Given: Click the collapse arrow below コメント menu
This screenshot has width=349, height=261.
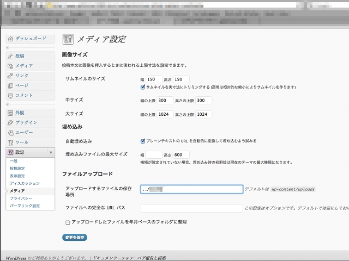Looking at the screenshot, I should [8, 104].
